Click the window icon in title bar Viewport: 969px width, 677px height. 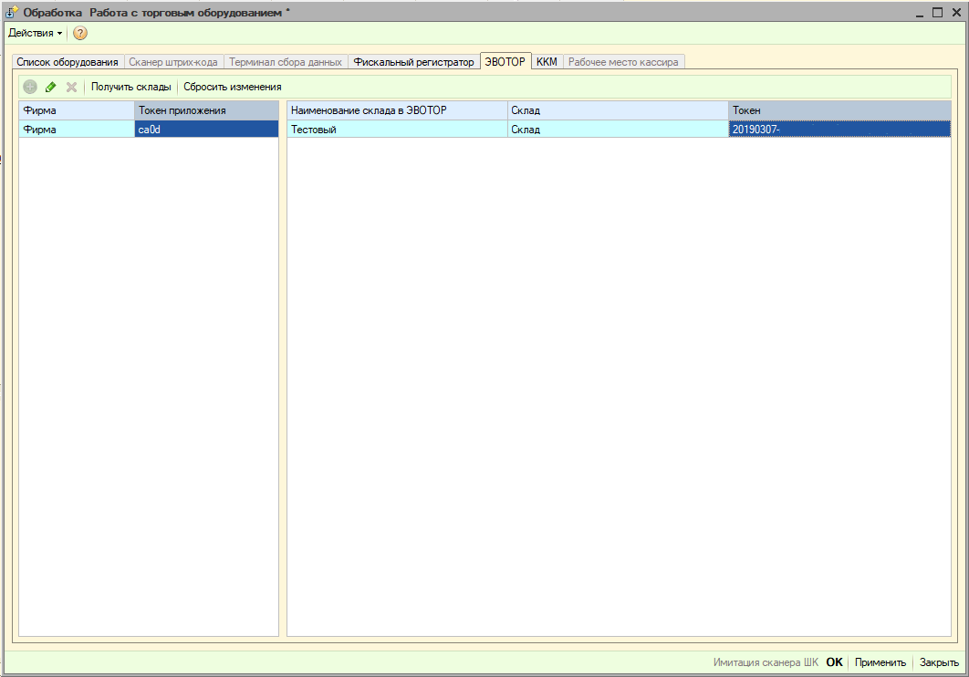(12, 12)
